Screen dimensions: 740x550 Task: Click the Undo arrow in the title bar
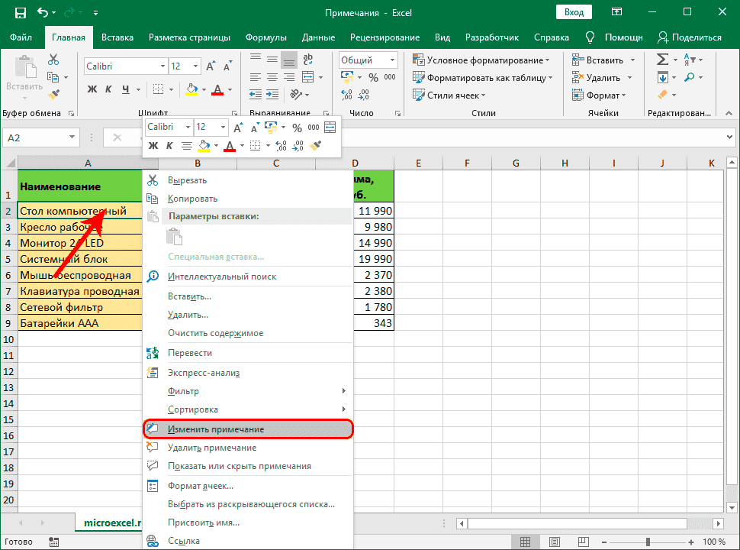point(44,13)
